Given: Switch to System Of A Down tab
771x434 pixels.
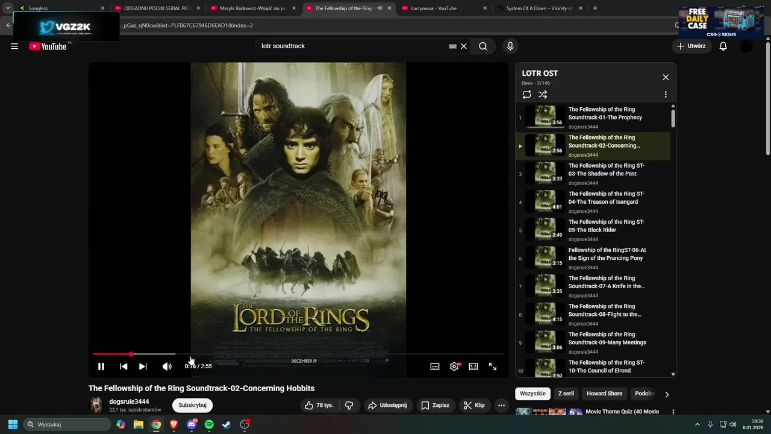Looking at the screenshot, I should coord(538,8).
